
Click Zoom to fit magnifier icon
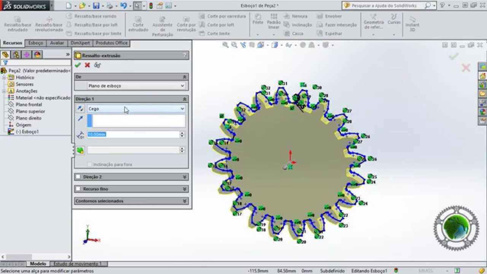point(226,45)
